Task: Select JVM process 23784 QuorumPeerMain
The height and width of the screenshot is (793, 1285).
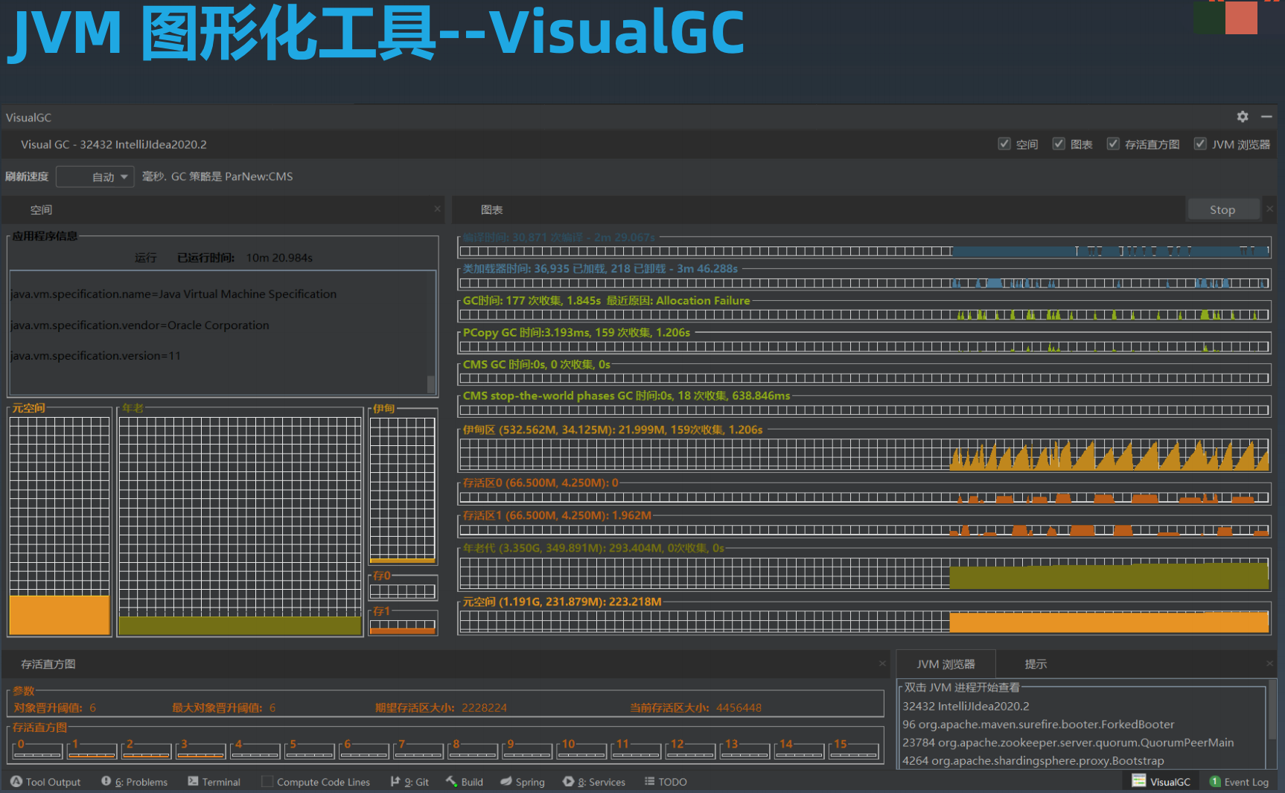Action: [1068, 742]
